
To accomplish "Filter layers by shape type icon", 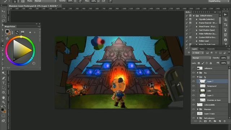I will [221, 53].
